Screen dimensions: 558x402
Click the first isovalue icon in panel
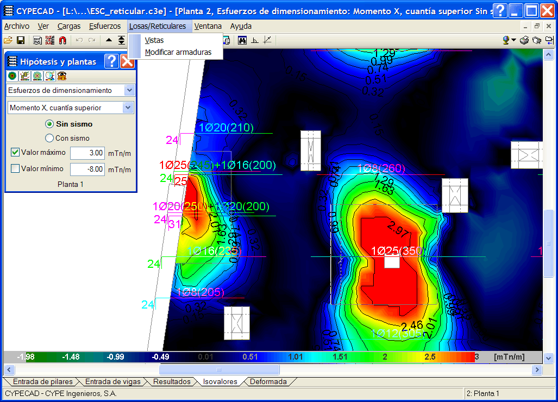coord(12,76)
